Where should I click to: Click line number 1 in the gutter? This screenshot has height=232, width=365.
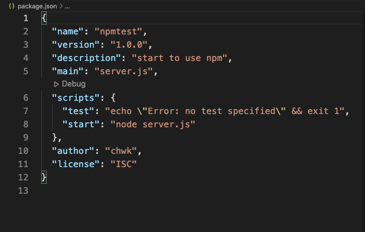(26, 18)
